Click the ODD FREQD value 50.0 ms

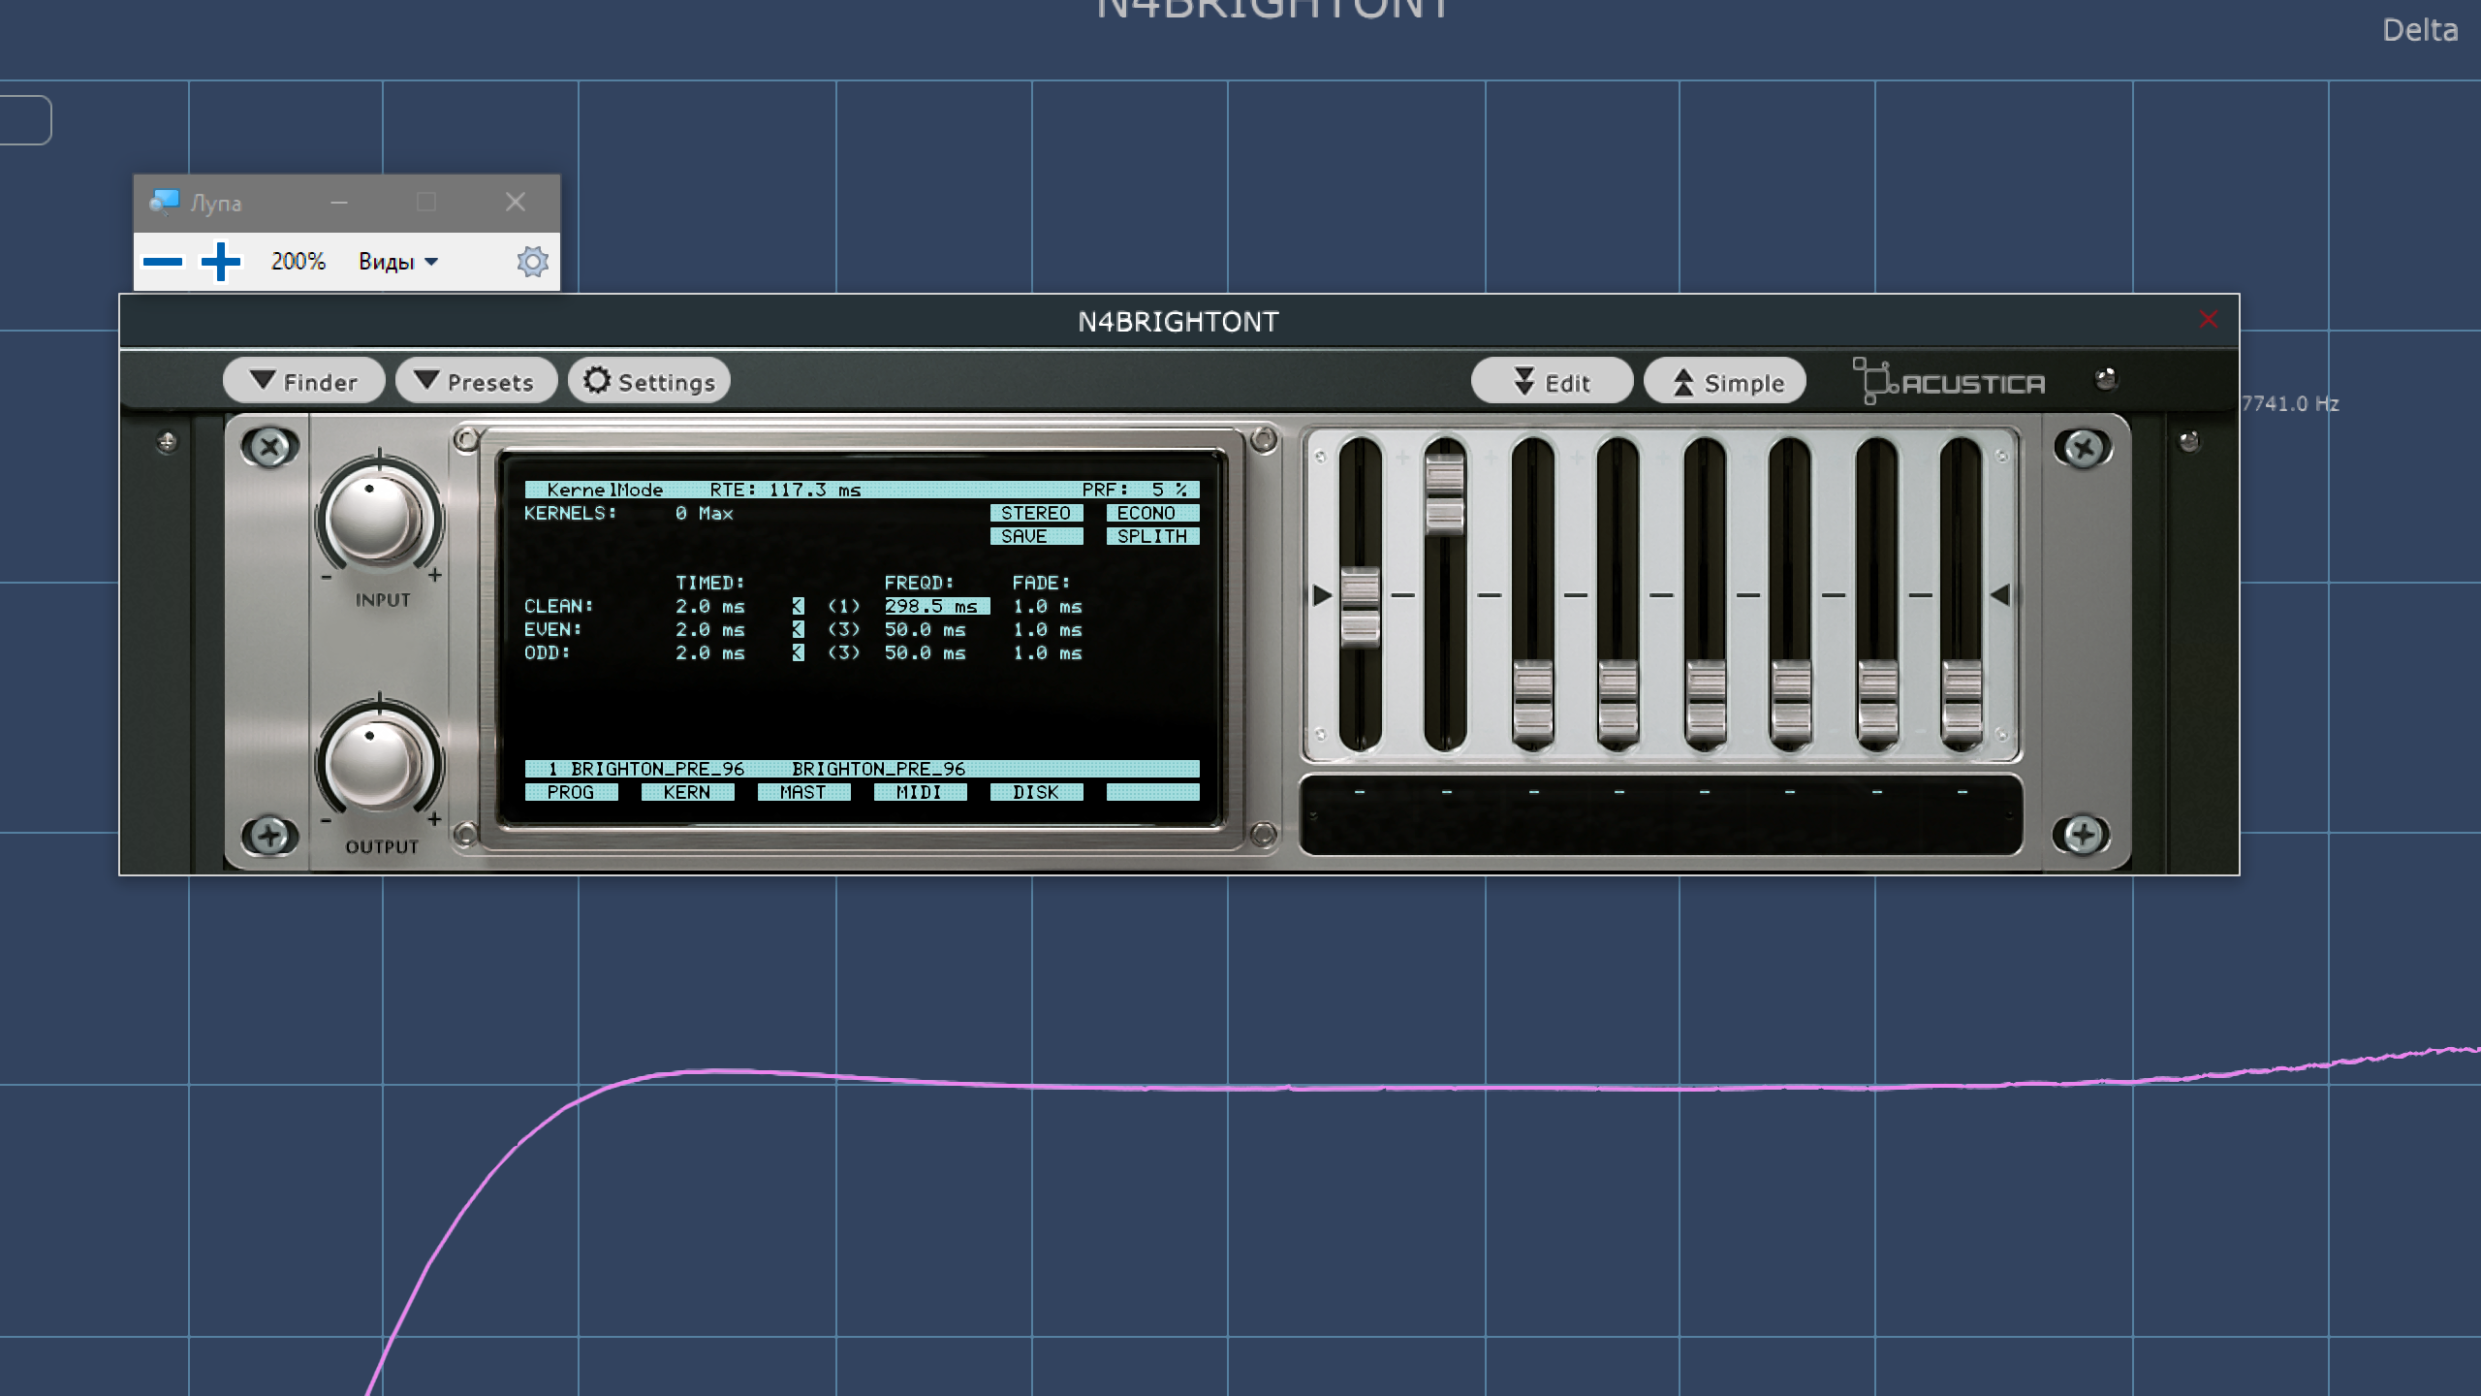[926, 652]
